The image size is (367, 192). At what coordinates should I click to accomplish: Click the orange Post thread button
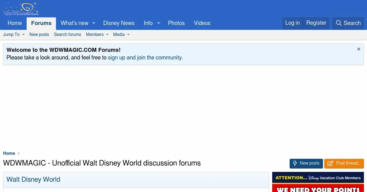(344, 163)
